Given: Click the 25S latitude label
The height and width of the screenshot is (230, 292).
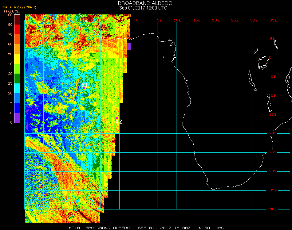Looking at the screenshot, I should coord(273,152).
